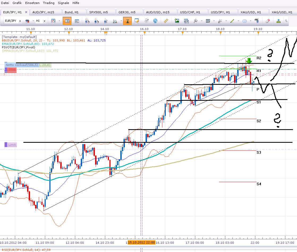Select the chart type icon
The height and width of the screenshot is (252, 297).
coord(53,21)
